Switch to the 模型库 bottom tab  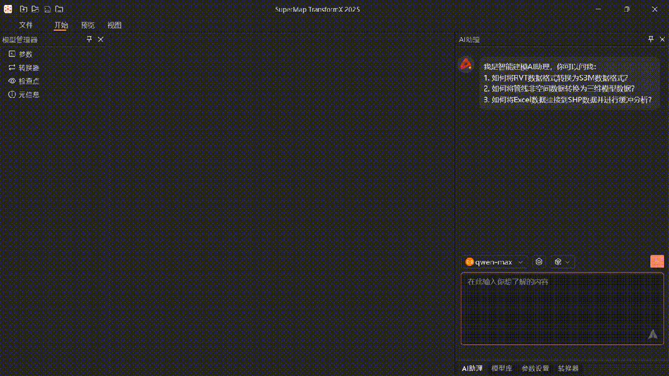tap(502, 369)
